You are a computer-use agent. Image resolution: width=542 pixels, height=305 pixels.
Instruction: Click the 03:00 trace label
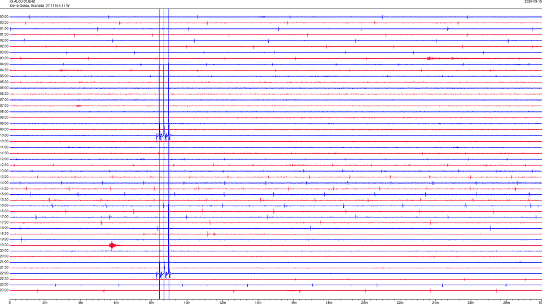[5, 53]
